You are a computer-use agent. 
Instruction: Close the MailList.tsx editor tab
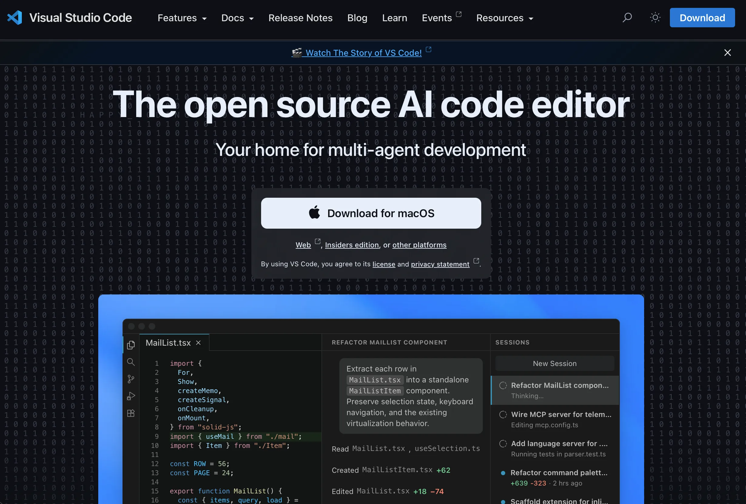point(198,343)
